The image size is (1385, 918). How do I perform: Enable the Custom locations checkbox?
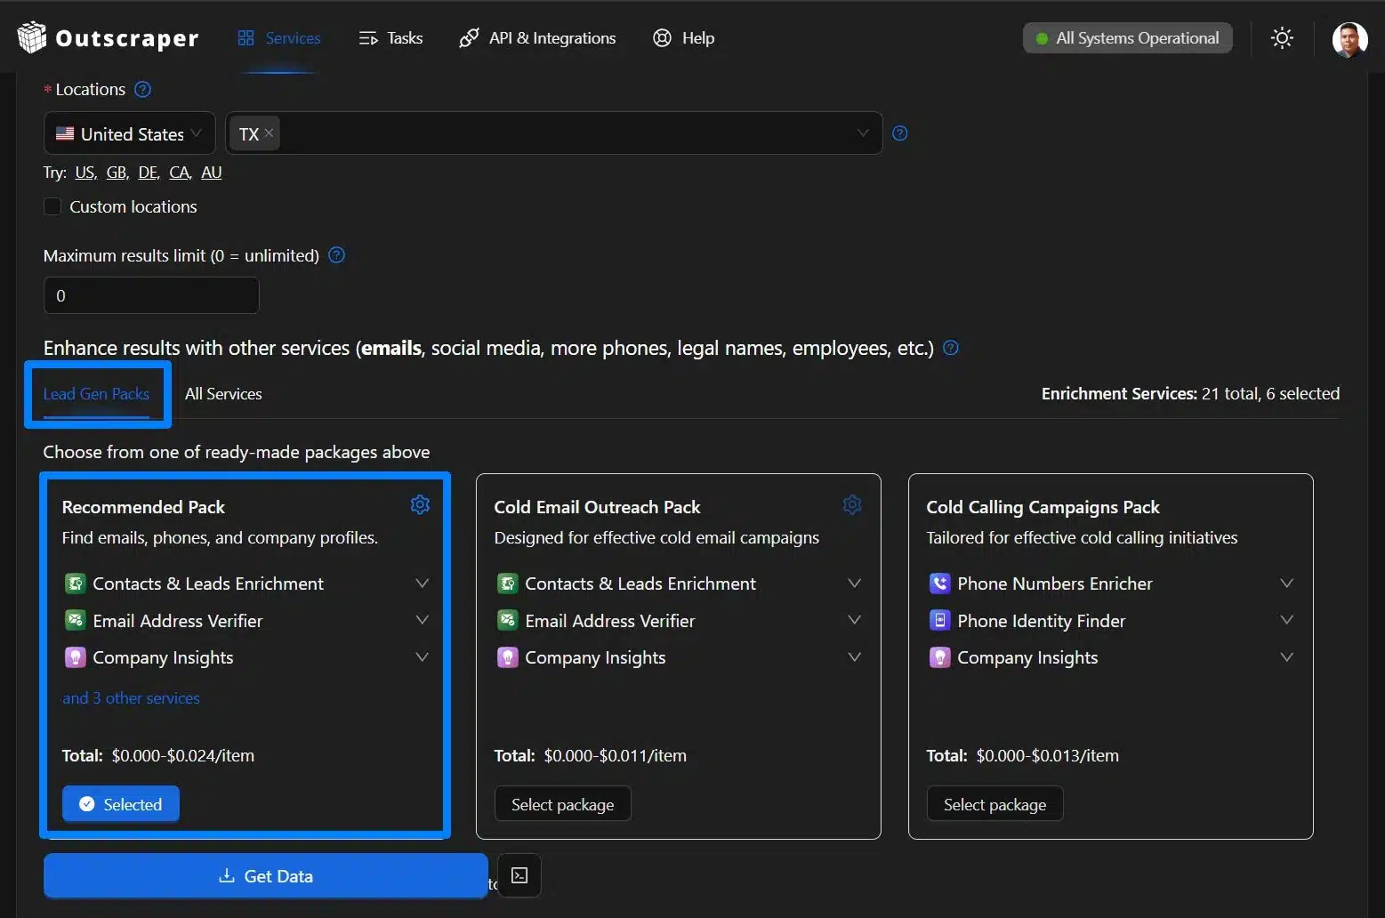[53, 206]
